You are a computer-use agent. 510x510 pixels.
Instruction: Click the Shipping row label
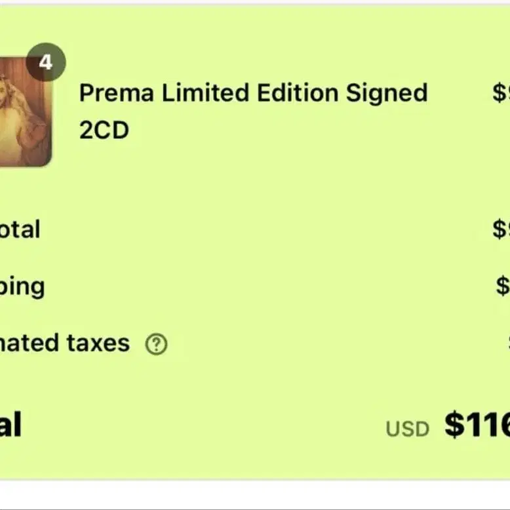[x=22, y=286]
